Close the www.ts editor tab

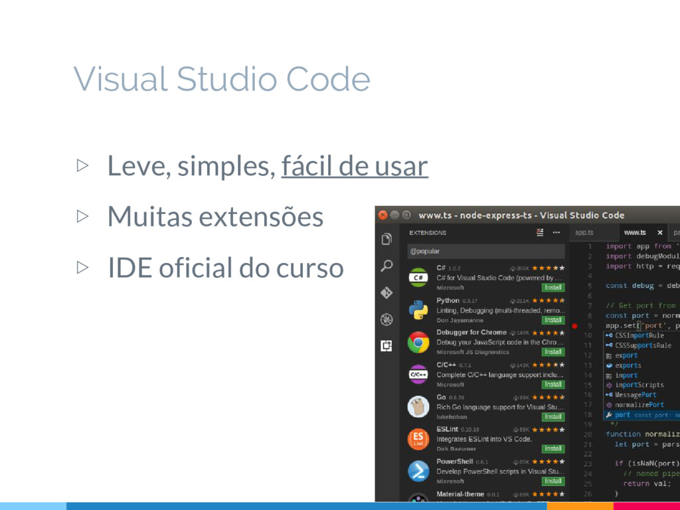660,232
